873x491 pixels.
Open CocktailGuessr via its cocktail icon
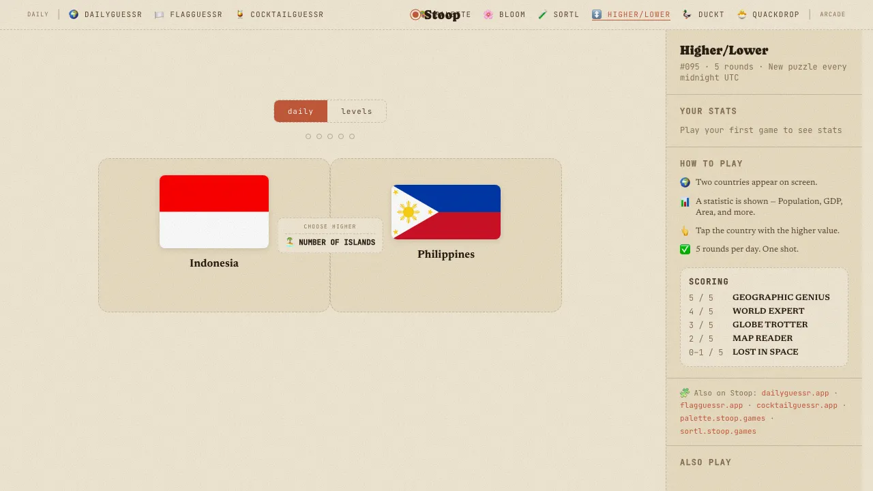pos(240,14)
